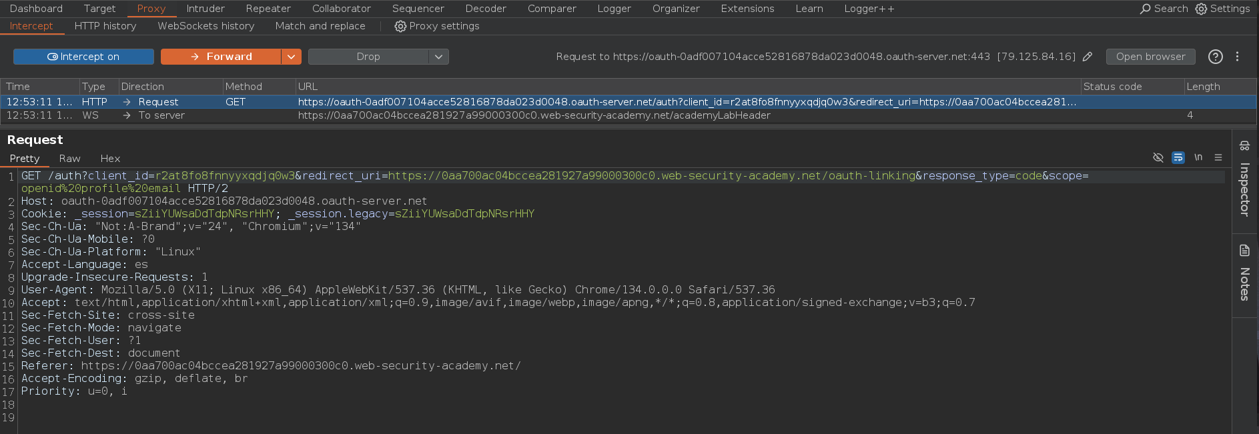
Task: Open the help question mark icon
Action: pyautogui.click(x=1215, y=57)
